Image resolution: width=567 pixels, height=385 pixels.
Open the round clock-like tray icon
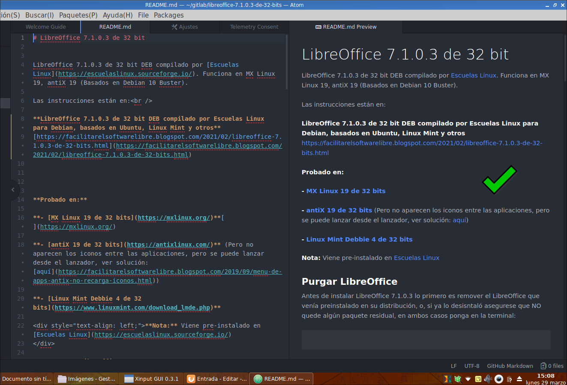(499, 379)
